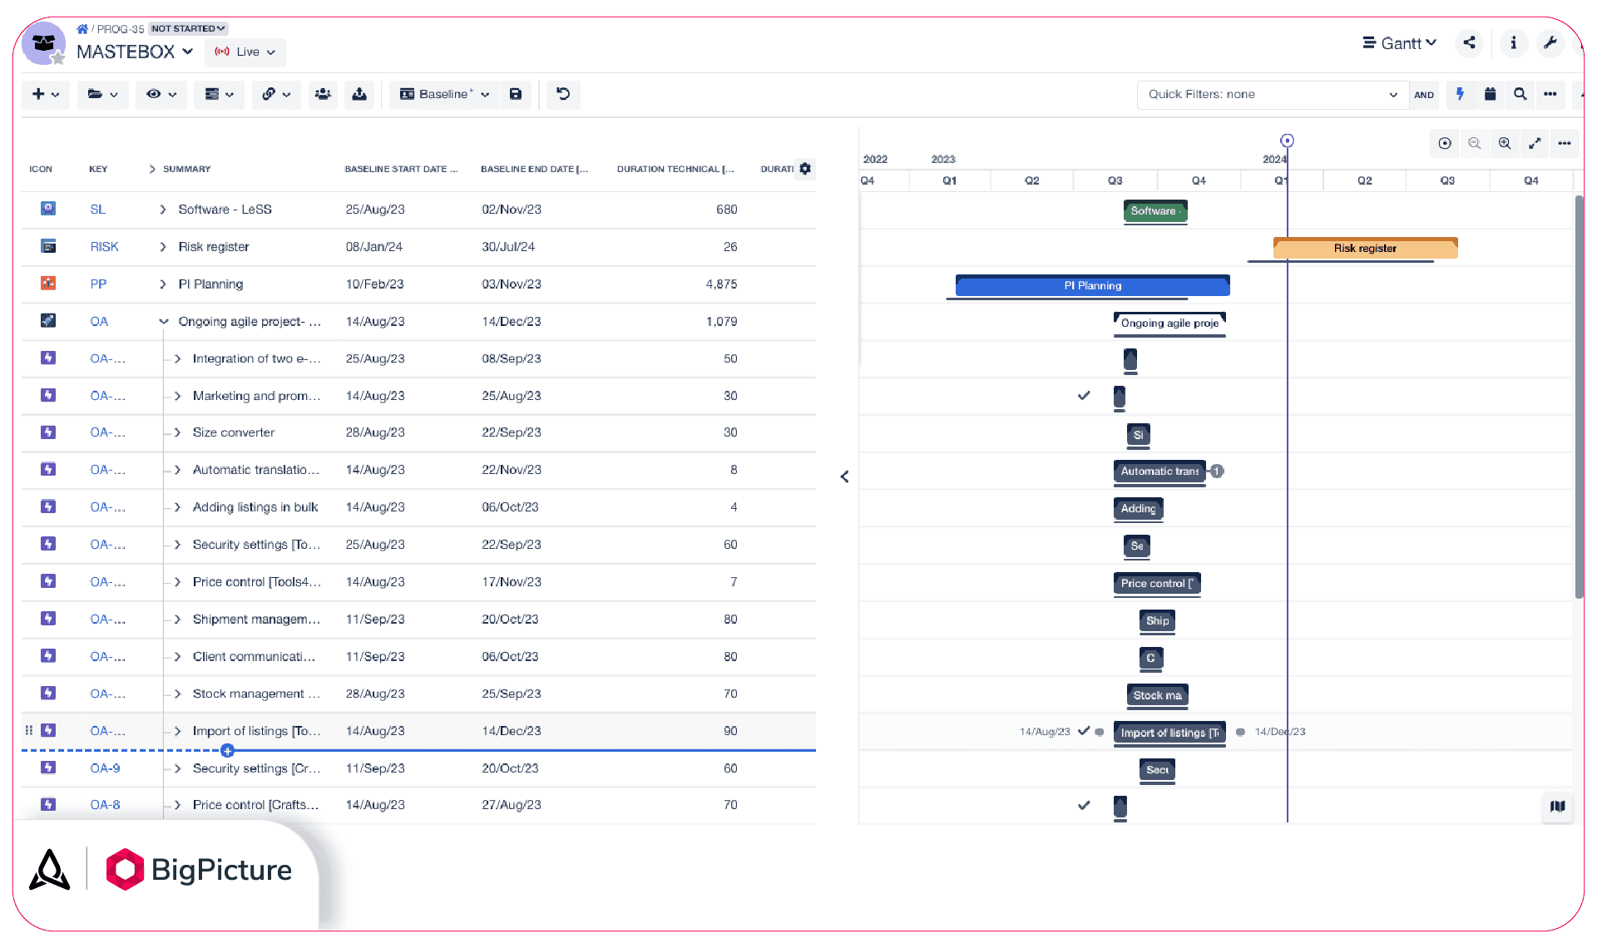Click the KEY column header
The image size is (1597, 948).
[x=98, y=169]
